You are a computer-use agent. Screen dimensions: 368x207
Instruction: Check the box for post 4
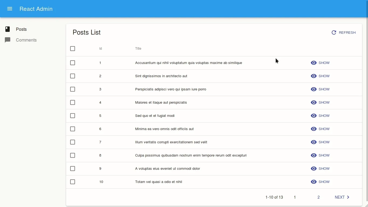coord(73,103)
